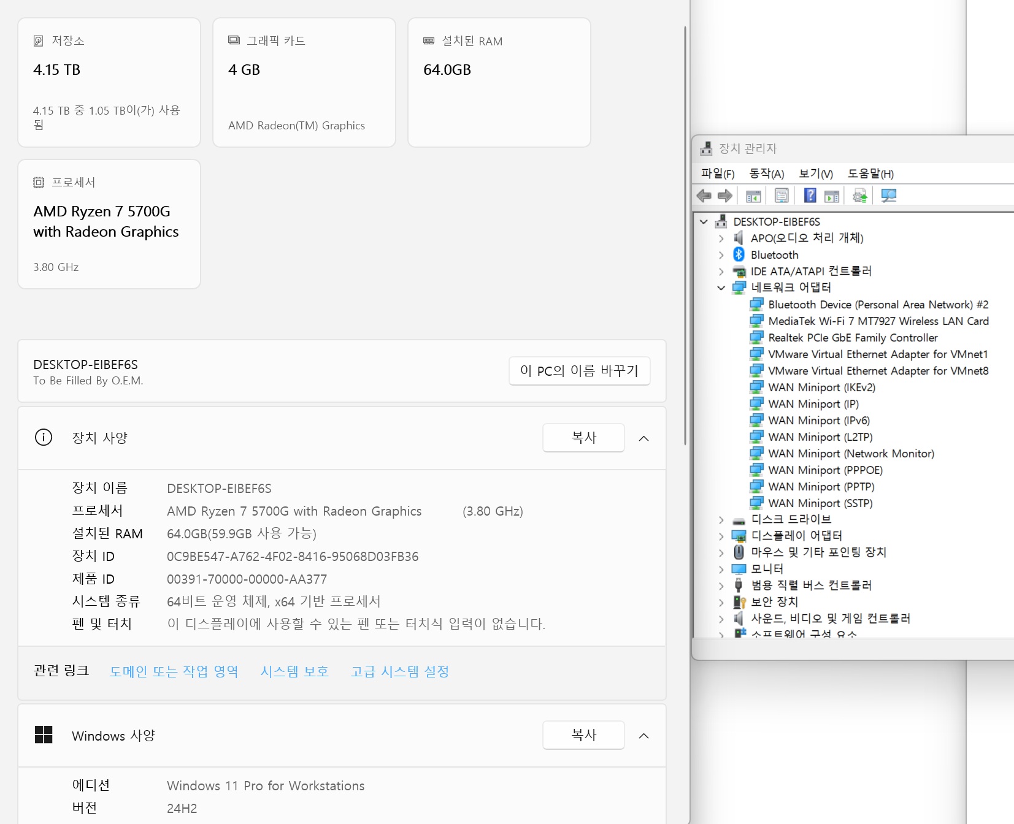
Task: Select VMware Virtual Ethernet Adapter for VMnet1
Action: pyautogui.click(x=878, y=354)
